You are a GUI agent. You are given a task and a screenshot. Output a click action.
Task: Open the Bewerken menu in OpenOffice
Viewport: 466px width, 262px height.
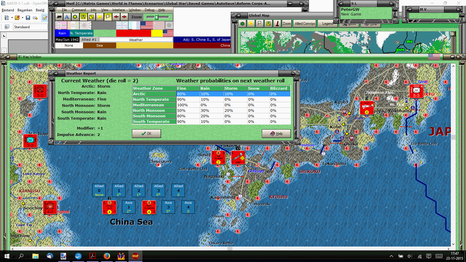(25, 10)
